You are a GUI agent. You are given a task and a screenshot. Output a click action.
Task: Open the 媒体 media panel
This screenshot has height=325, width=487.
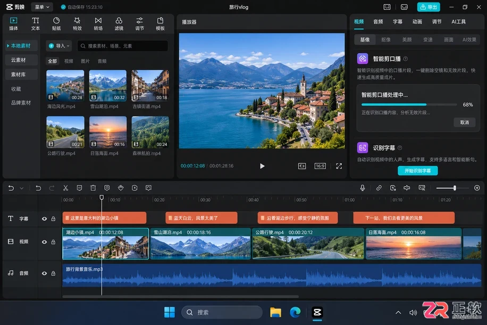tap(14, 24)
